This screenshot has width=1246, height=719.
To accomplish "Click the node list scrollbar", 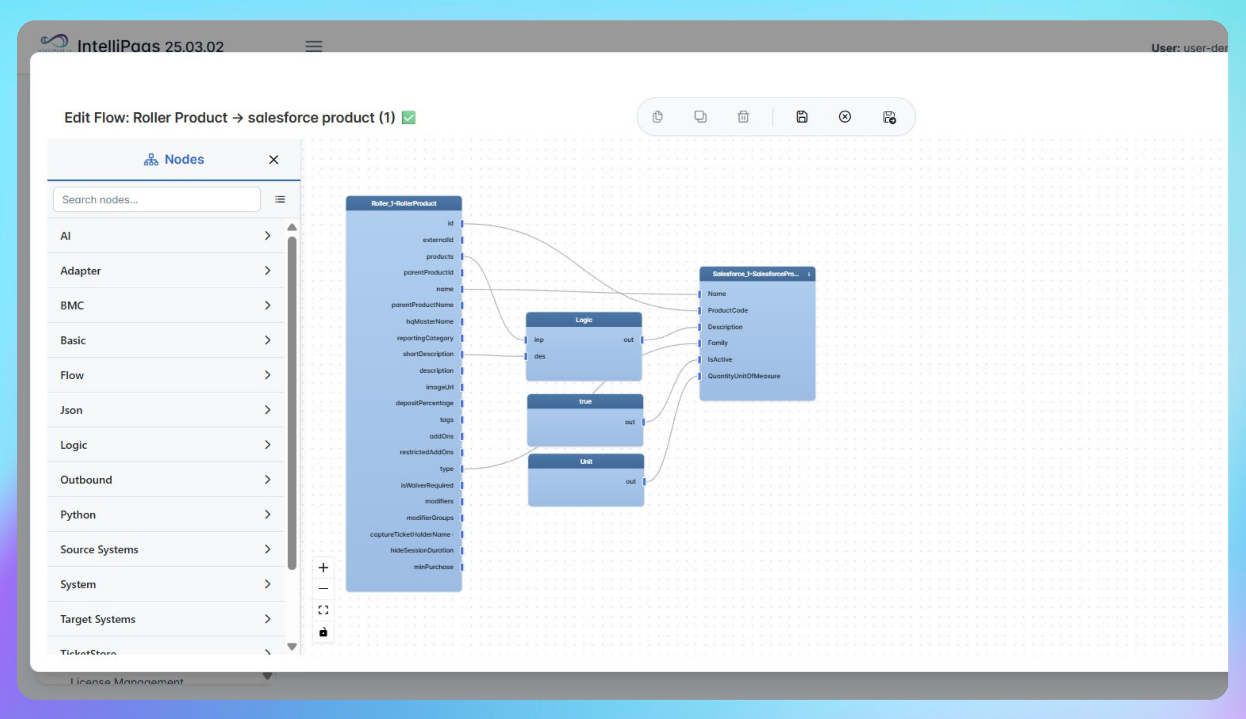I will coord(292,402).
